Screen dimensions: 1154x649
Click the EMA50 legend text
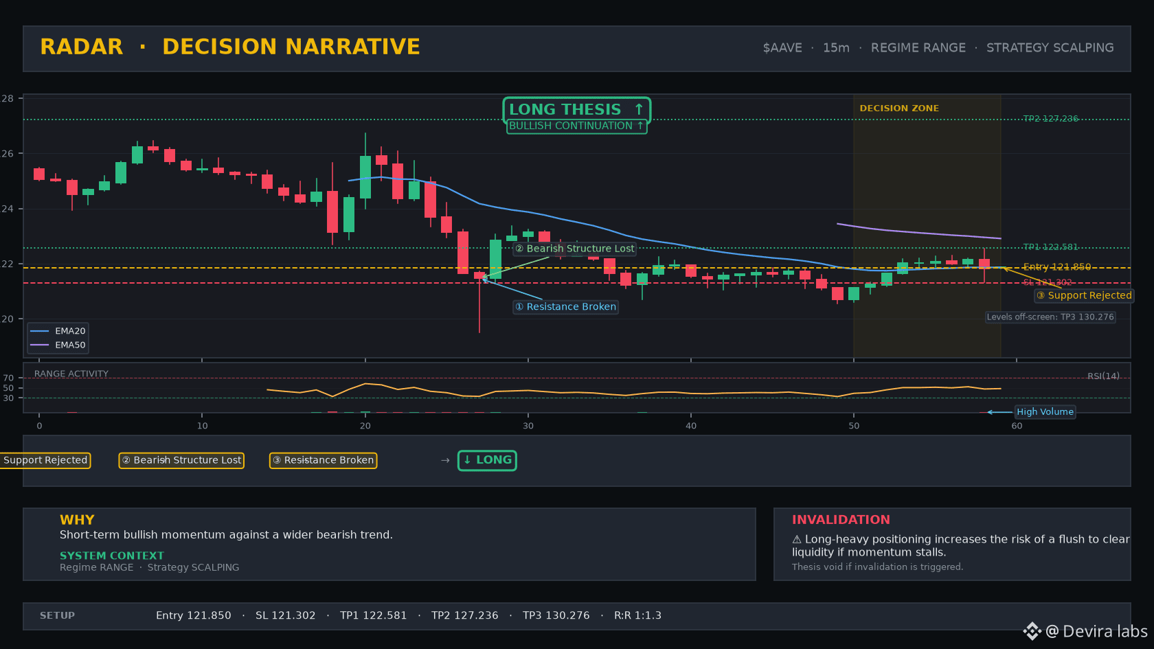point(70,345)
